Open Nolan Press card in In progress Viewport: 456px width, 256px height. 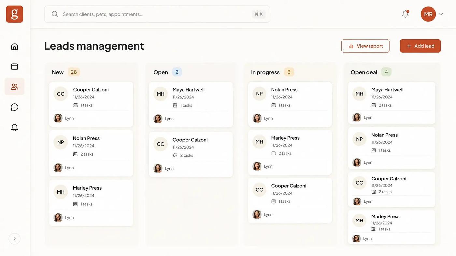290,104
